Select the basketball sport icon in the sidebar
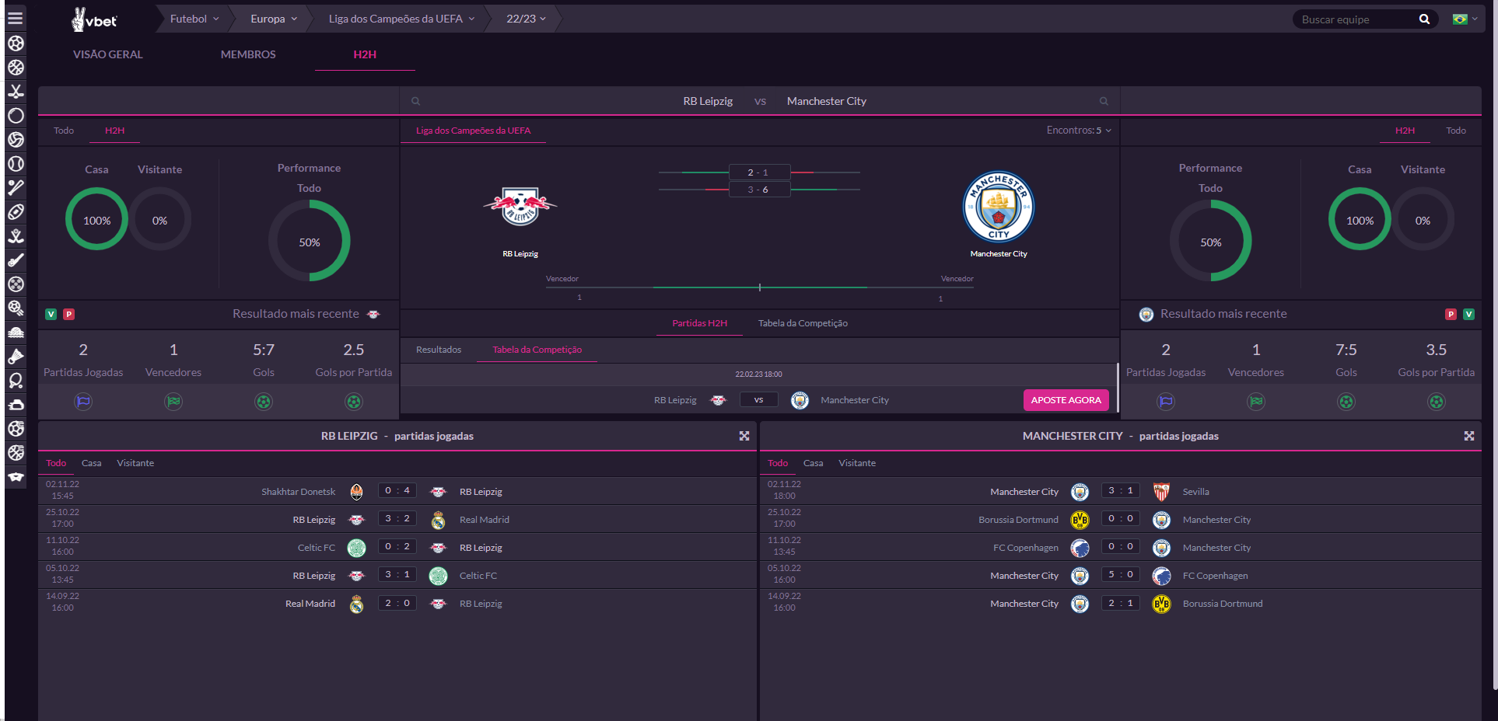 pyautogui.click(x=16, y=68)
